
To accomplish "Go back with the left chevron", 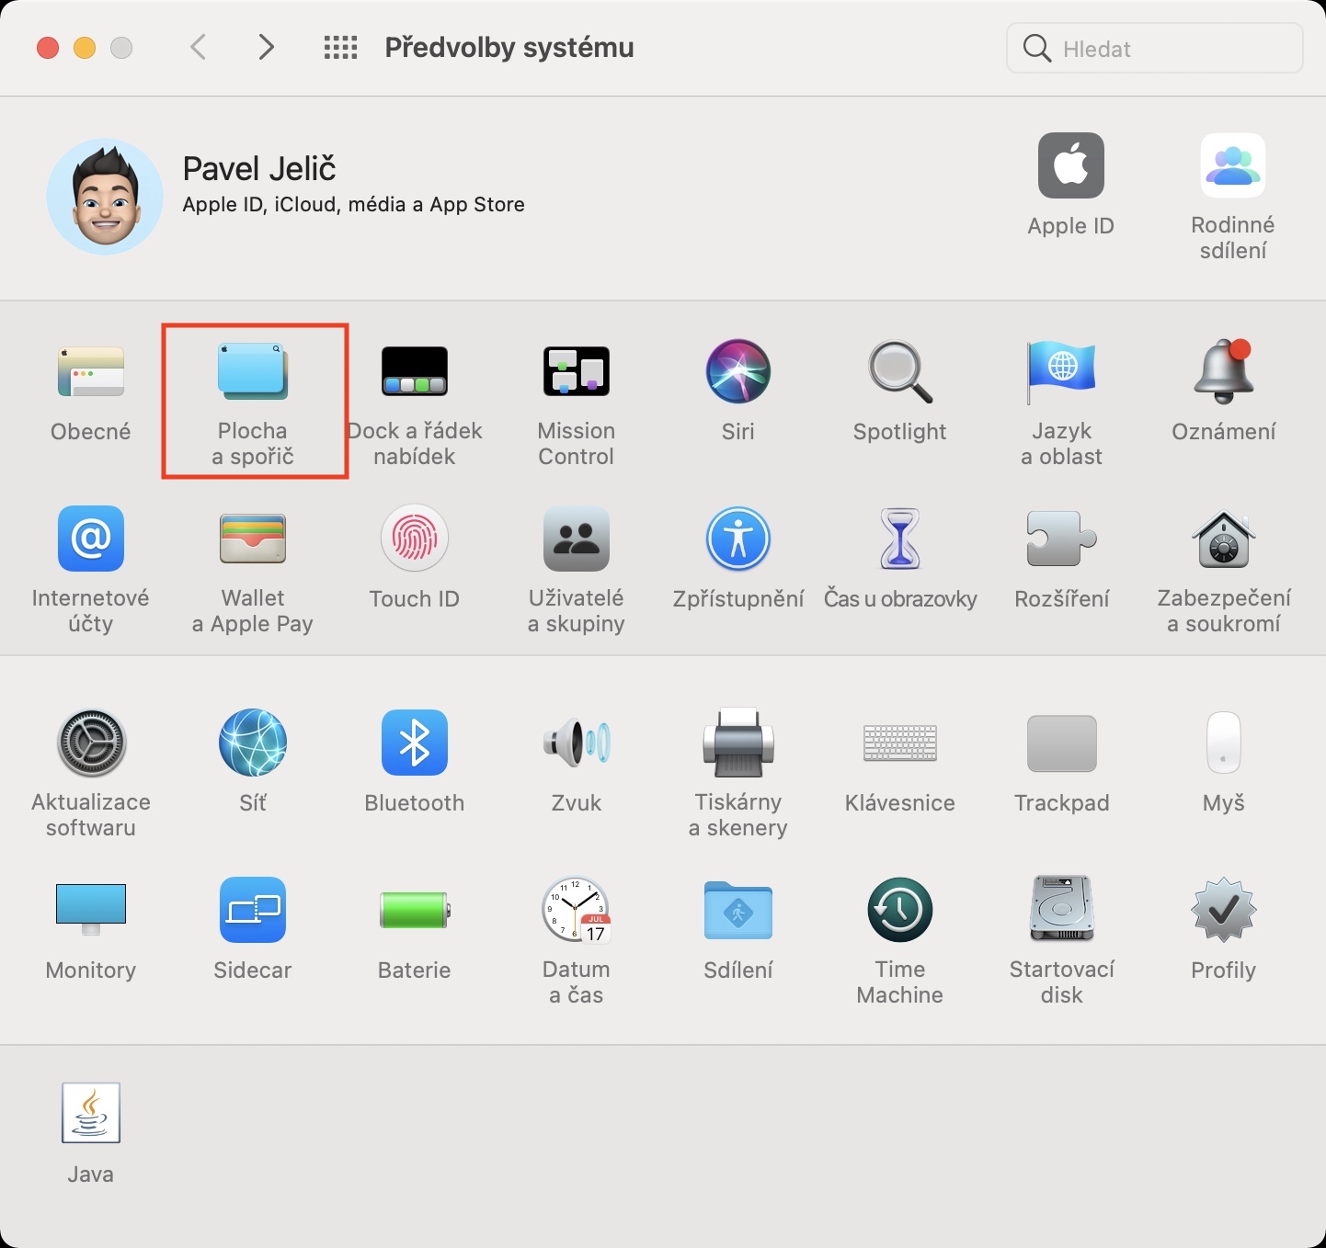I will coord(198,47).
